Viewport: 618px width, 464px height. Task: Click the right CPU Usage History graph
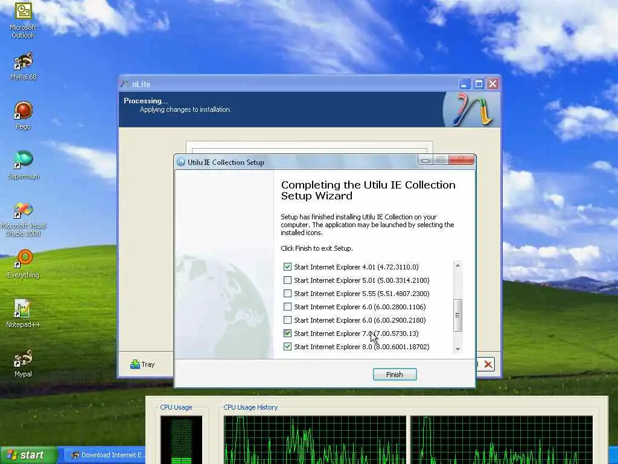(x=502, y=440)
